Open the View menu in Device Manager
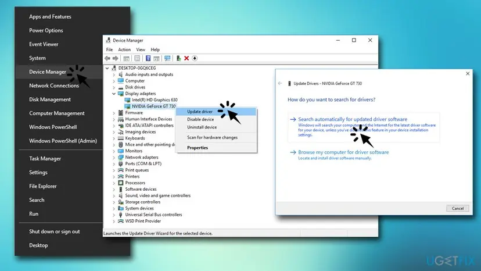 tap(141, 49)
